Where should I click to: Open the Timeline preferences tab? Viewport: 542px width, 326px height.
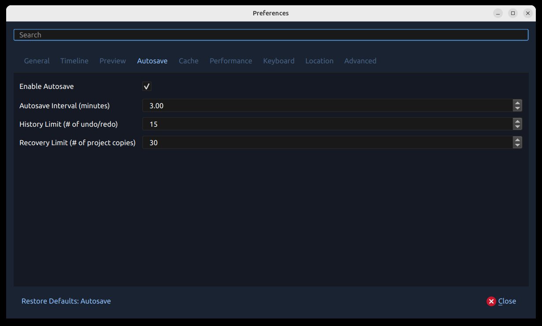[74, 61]
